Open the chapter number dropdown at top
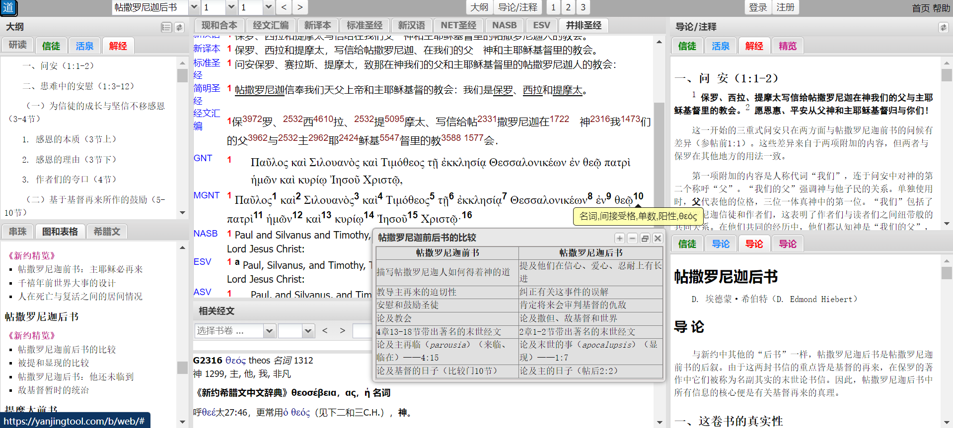The image size is (953, 428). pos(231,7)
